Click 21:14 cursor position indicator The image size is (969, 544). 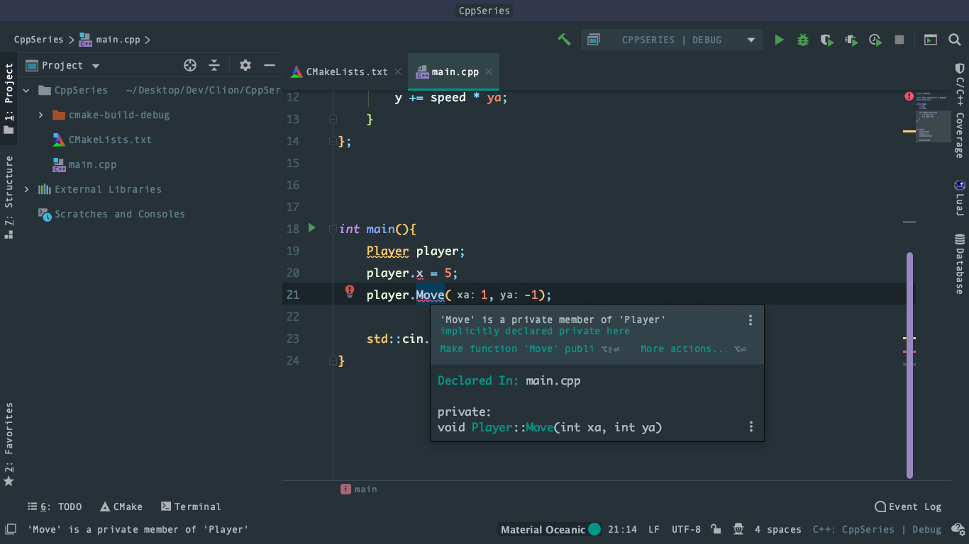pos(622,529)
